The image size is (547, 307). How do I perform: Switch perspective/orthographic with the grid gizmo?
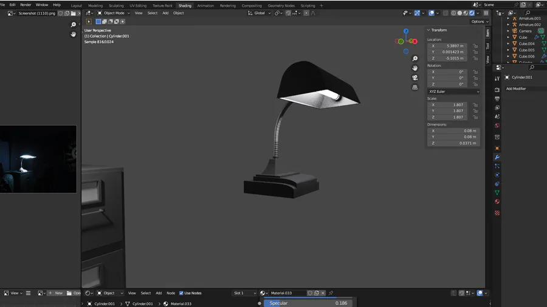coord(415,87)
